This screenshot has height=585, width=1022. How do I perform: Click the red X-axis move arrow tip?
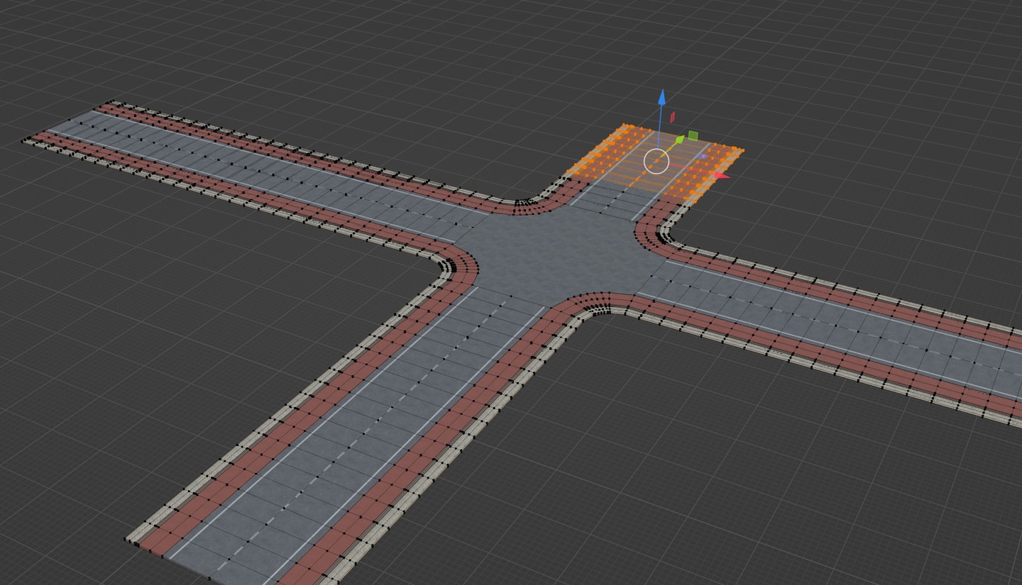coord(721,174)
